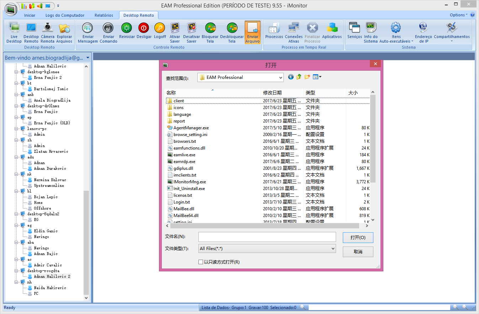Open the Info do Sistema icon
This screenshot has width=479, height=314.
(x=371, y=33)
